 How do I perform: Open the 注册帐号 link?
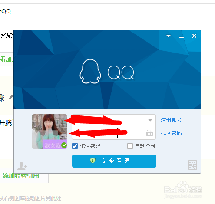coord(171,120)
